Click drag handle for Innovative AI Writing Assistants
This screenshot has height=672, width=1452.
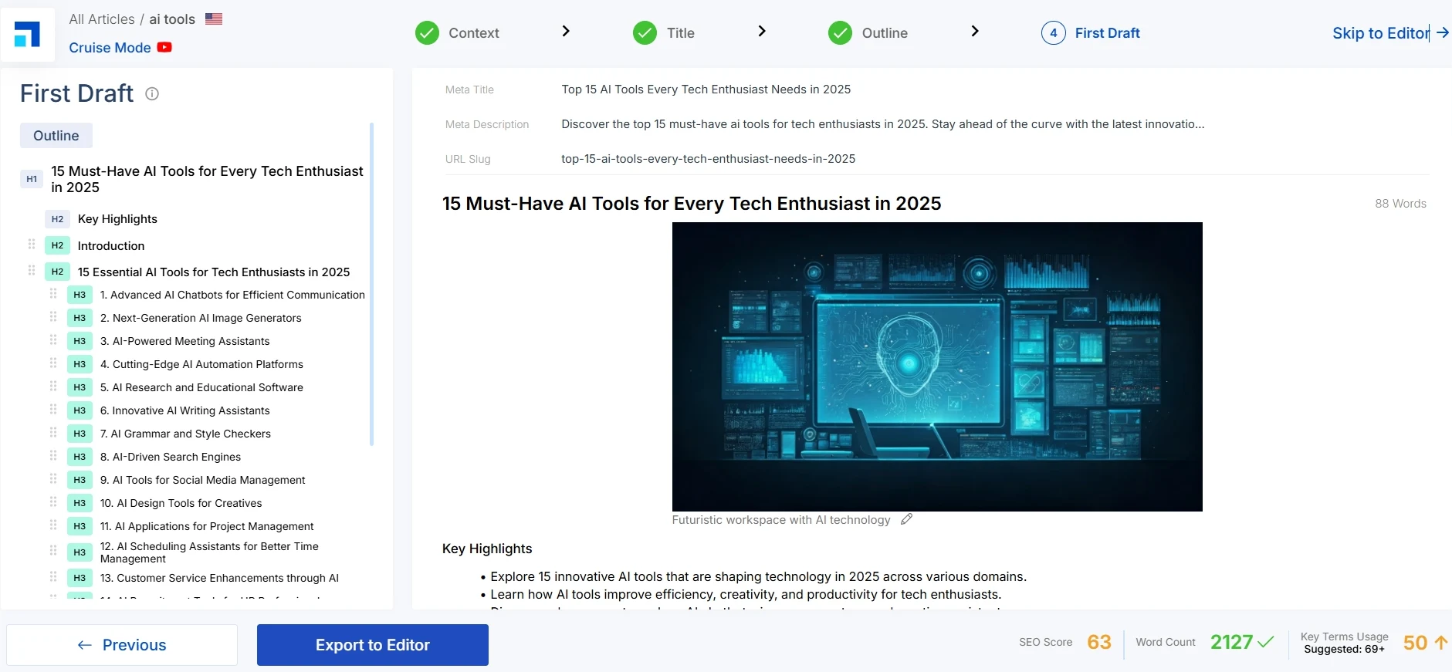click(53, 410)
